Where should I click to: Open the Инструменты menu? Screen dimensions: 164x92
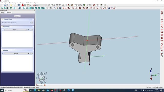pos(16,3)
